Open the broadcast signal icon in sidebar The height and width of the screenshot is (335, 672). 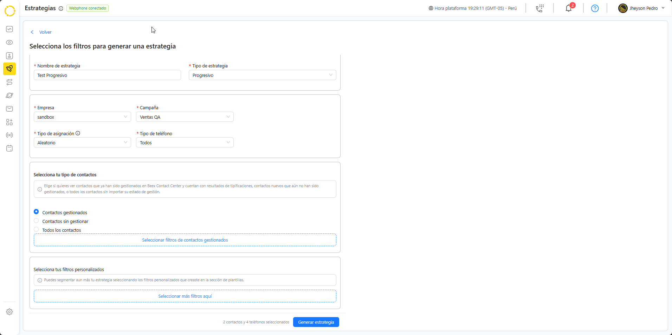(x=9, y=135)
